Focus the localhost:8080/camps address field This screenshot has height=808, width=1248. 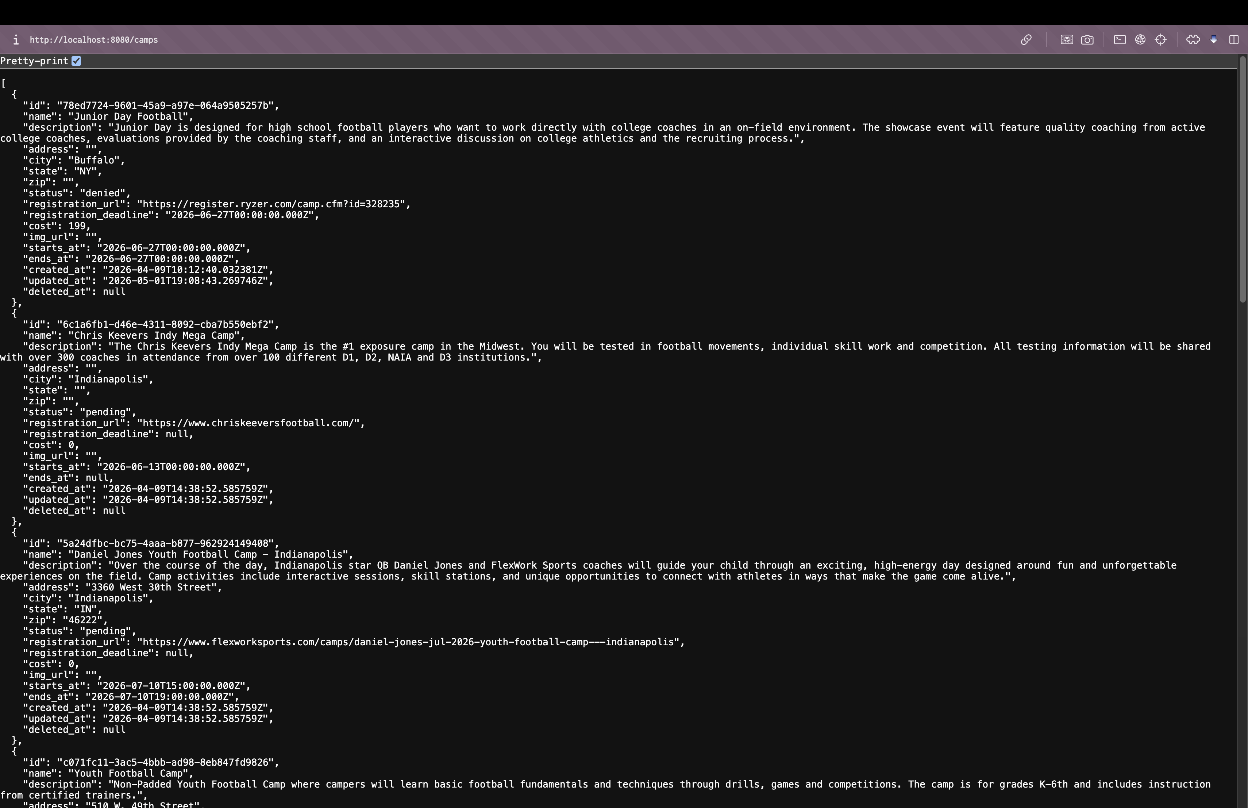tap(93, 40)
